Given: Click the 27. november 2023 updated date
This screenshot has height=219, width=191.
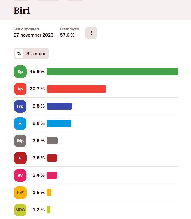Looking at the screenshot, I should 33,35.
